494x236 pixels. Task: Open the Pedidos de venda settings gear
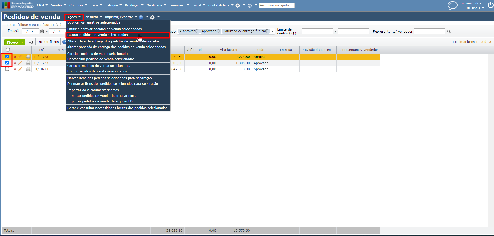pyautogui.click(x=152, y=17)
